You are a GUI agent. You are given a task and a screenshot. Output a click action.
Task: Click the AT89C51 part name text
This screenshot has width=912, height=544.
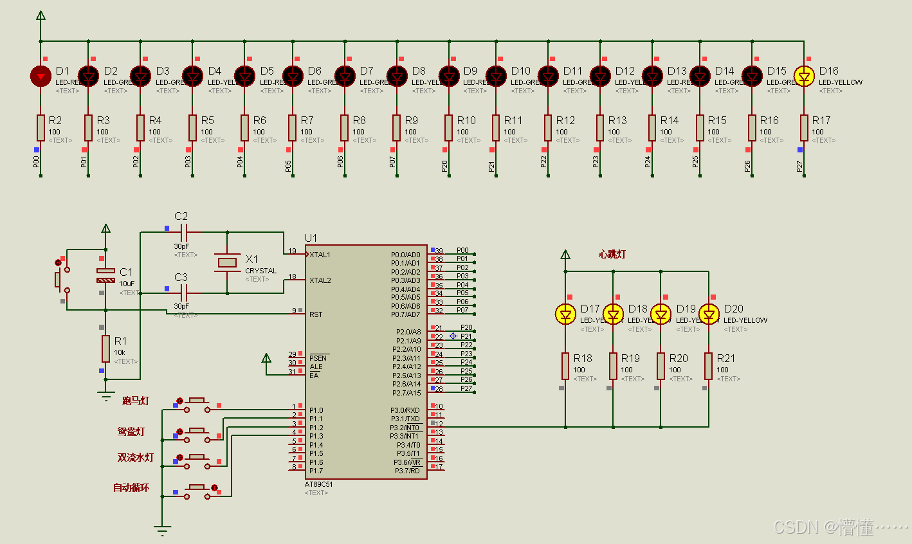(x=319, y=484)
